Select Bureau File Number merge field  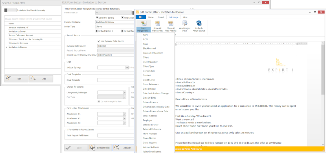tap(156, 53)
